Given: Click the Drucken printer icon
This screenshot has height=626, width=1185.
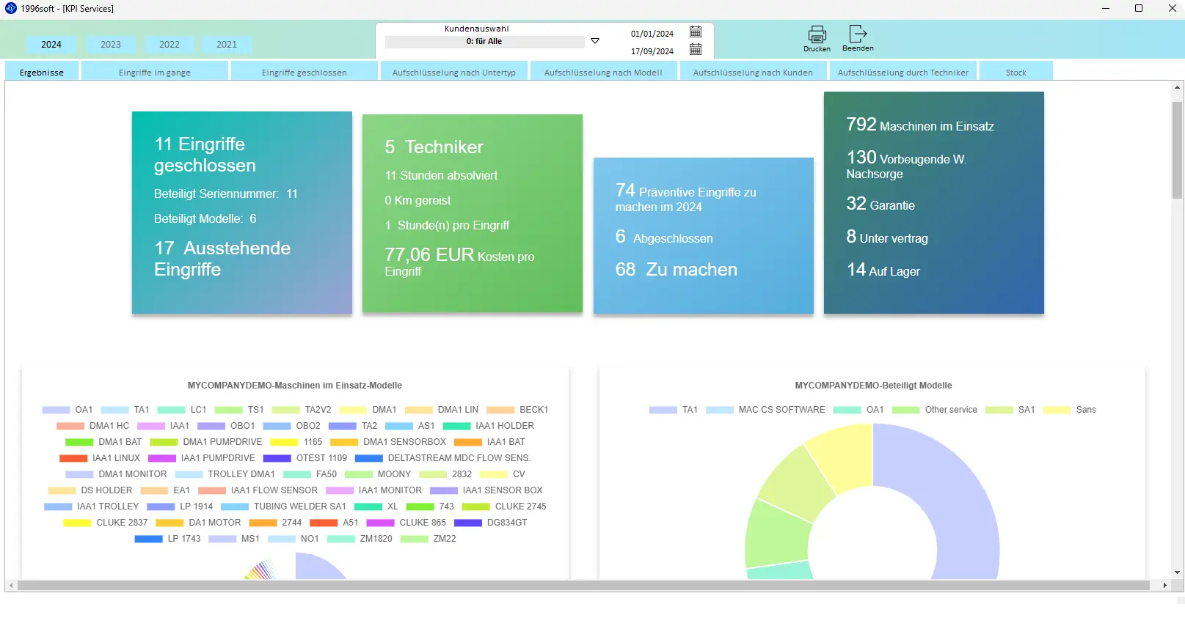Looking at the screenshot, I should 817,34.
